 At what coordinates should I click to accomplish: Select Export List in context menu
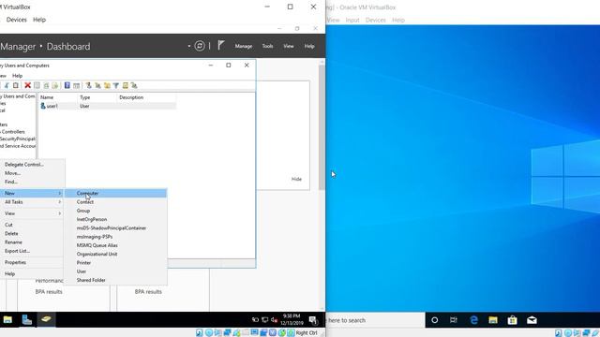31,251
